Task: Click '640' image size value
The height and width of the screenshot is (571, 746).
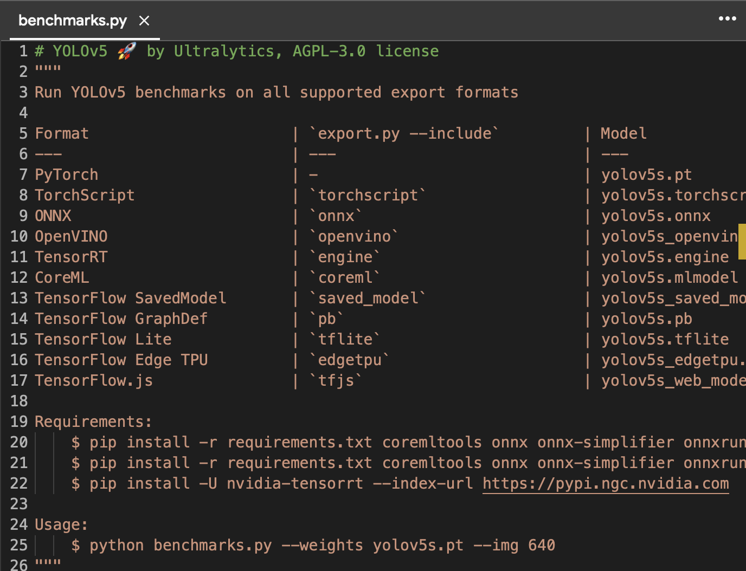Action: pos(542,545)
